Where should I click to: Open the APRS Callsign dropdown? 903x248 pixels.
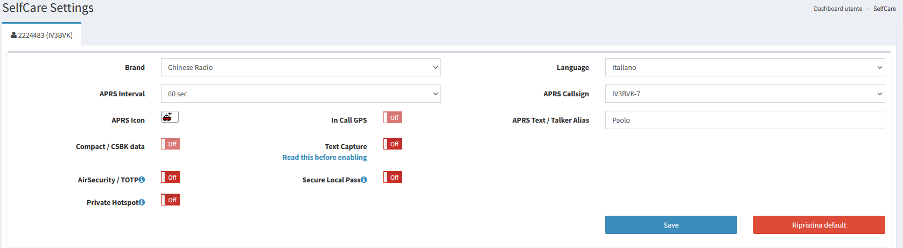click(745, 94)
